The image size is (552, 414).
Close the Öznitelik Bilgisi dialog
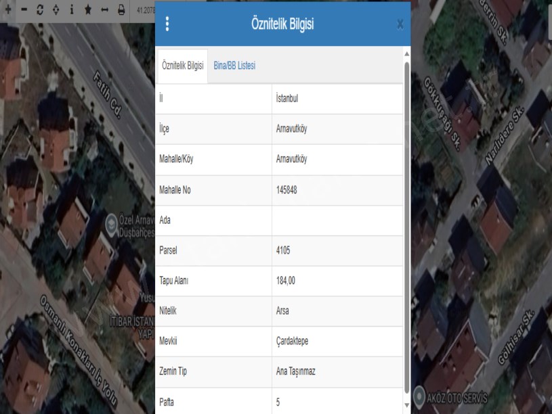click(400, 24)
